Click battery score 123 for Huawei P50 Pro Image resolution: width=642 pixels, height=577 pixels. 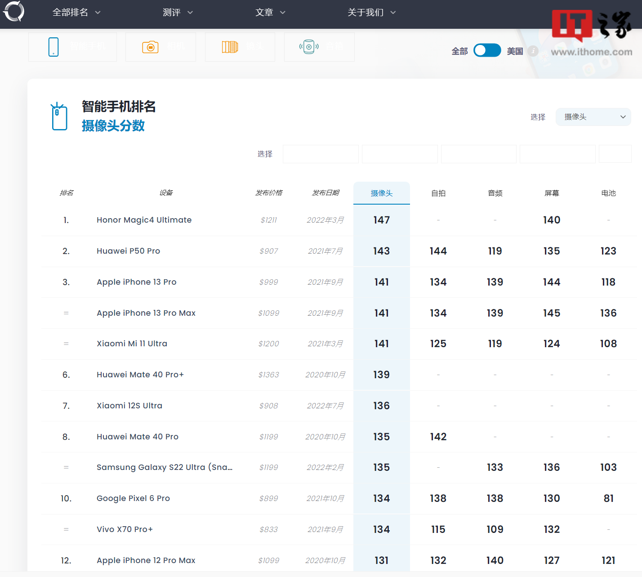click(608, 251)
